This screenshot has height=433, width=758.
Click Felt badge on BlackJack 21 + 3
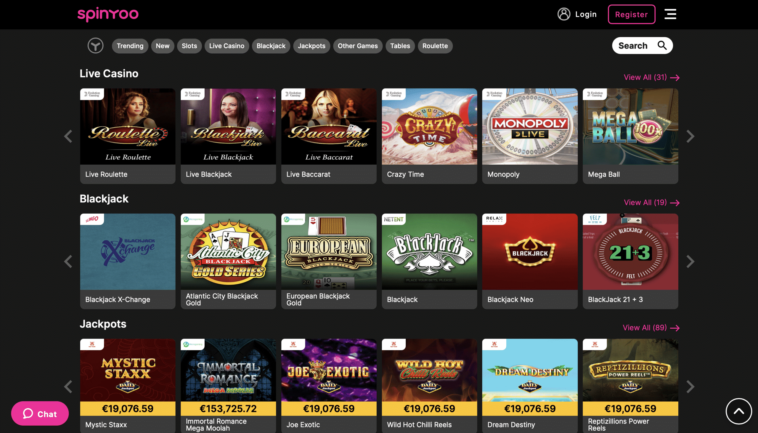[595, 219]
